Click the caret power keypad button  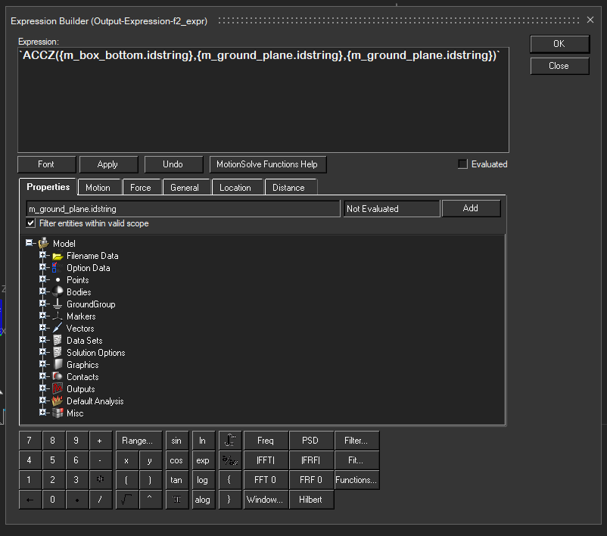(150, 500)
